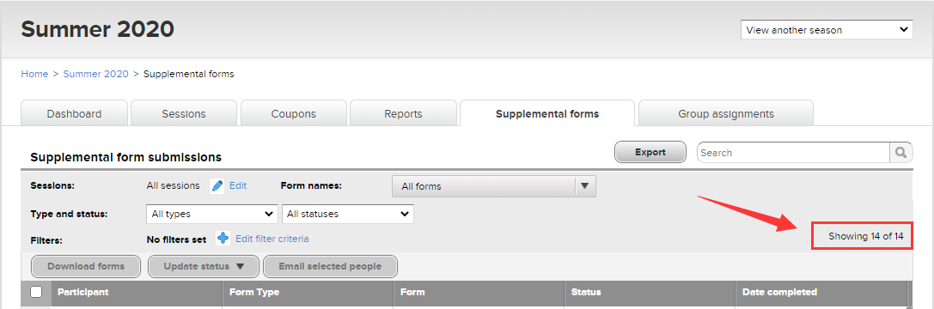934x309 pixels.
Task: Click Email selected people button
Action: (330, 266)
